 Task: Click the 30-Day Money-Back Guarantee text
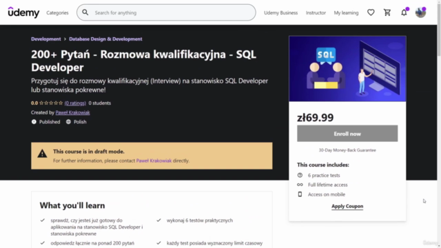(x=347, y=150)
